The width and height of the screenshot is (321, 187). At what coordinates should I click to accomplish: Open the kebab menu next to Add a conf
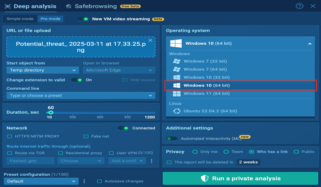click(x=152, y=161)
